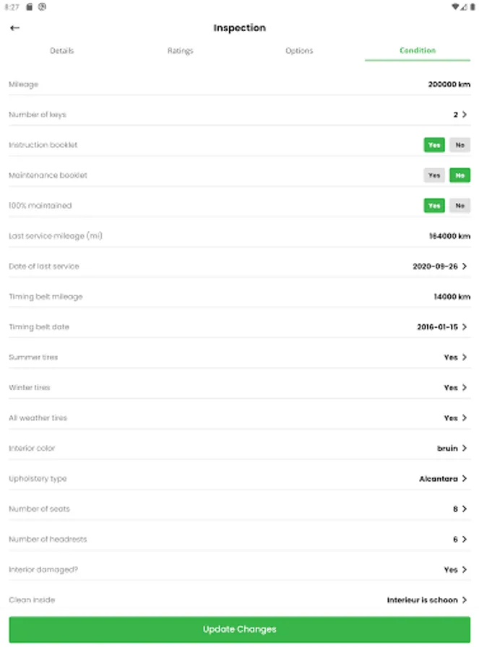The height and width of the screenshot is (650, 479).
Task: Set 100% maintained to No
Action: click(459, 206)
